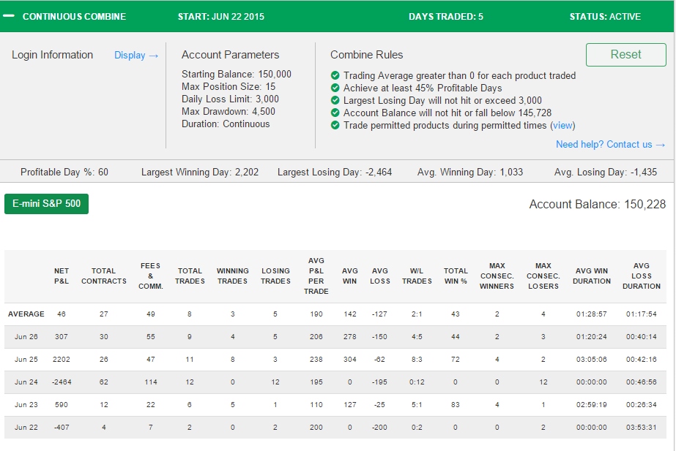Click Jun 22 avg loss duration 03:53:31
This screenshot has height=451, width=676.
(642, 428)
